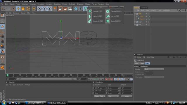Image resolution: width=187 pixels, height=105 pixels.
Task: Select the checkerboard texture tool in left palette
Action: click(x=2, y=57)
